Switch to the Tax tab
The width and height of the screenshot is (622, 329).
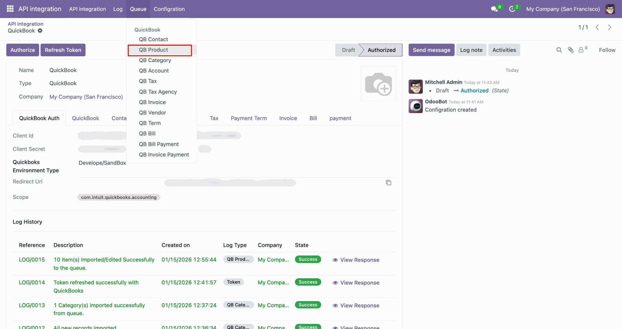[214, 118]
